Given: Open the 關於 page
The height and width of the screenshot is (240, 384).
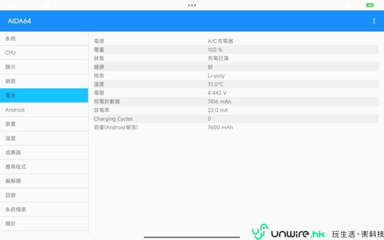Looking at the screenshot, I should [x=44, y=223].
